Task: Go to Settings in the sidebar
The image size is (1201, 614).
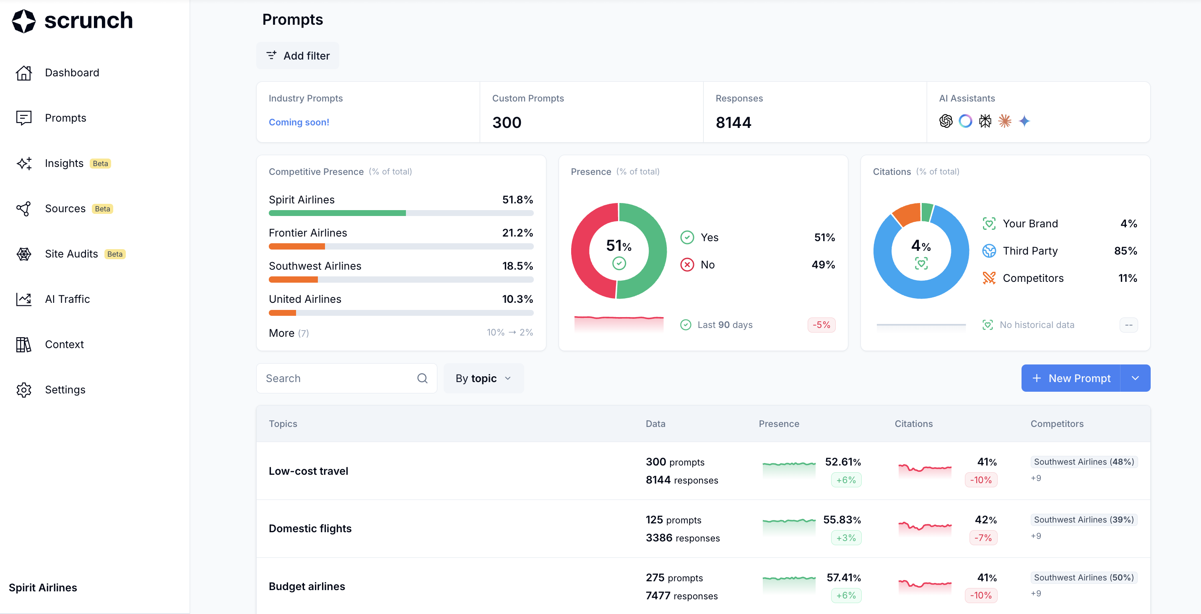Action: click(65, 390)
